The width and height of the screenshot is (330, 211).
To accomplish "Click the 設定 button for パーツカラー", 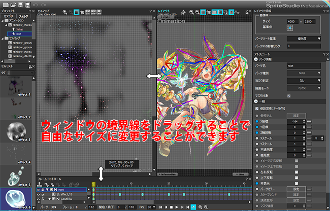I will pos(296,189).
